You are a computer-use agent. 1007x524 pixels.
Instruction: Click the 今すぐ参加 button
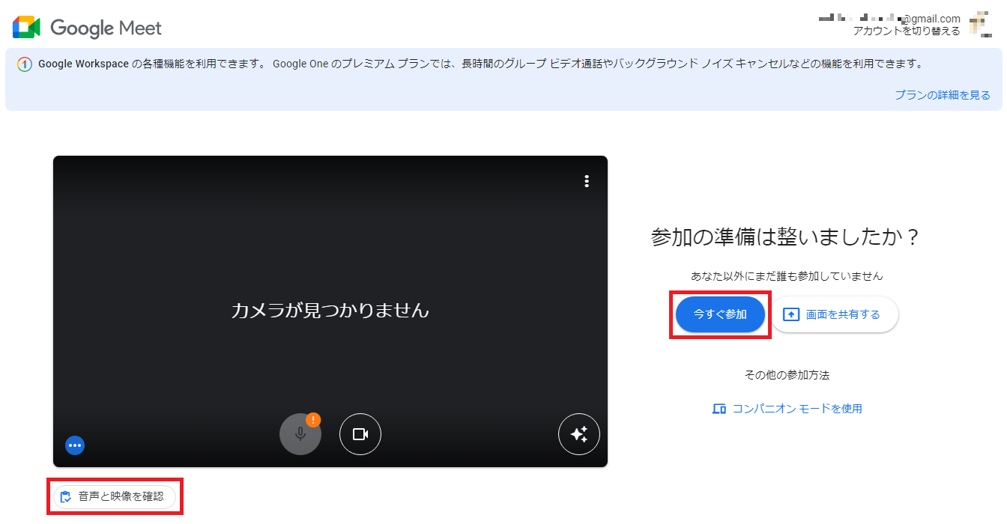point(720,314)
